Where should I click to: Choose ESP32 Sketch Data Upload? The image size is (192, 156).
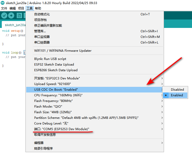pos(95,65)
